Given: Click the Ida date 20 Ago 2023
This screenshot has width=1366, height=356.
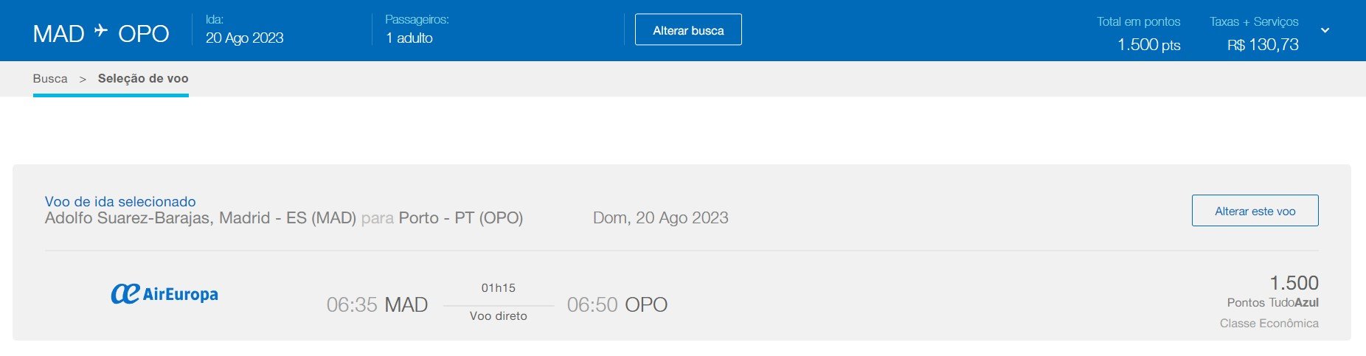Looking at the screenshot, I should (245, 38).
